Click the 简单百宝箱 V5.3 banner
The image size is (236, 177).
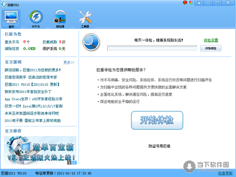[40, 150]
